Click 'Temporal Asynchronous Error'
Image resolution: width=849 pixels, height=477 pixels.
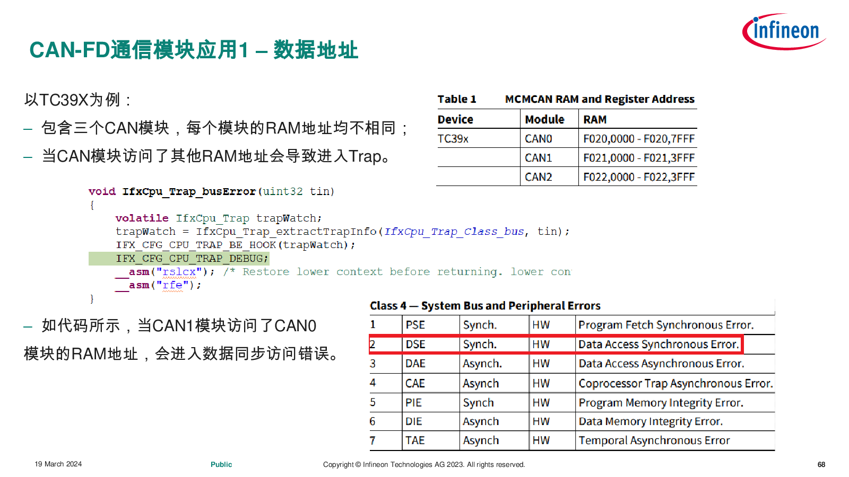pos(654,440)
